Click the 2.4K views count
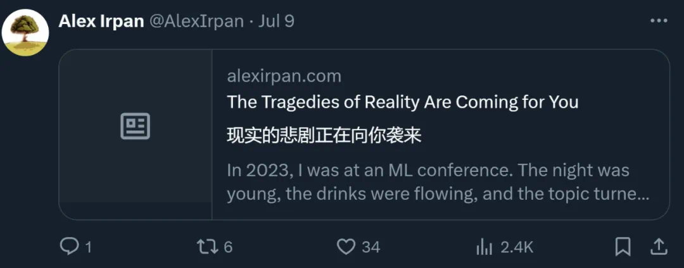This screenshot has height=268, width=684. click(x=516, y=247)
